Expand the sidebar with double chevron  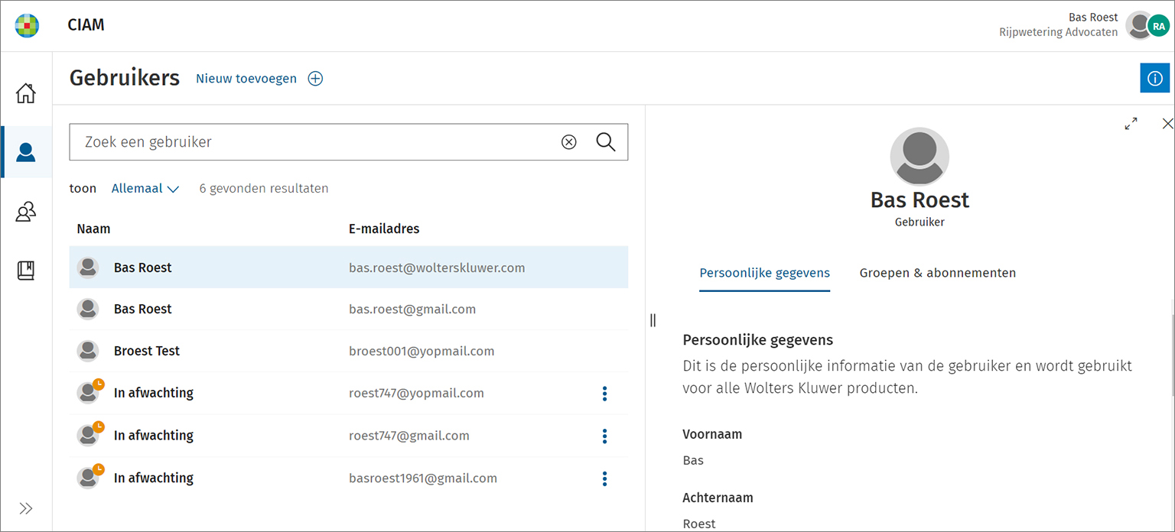click(26, 508)
